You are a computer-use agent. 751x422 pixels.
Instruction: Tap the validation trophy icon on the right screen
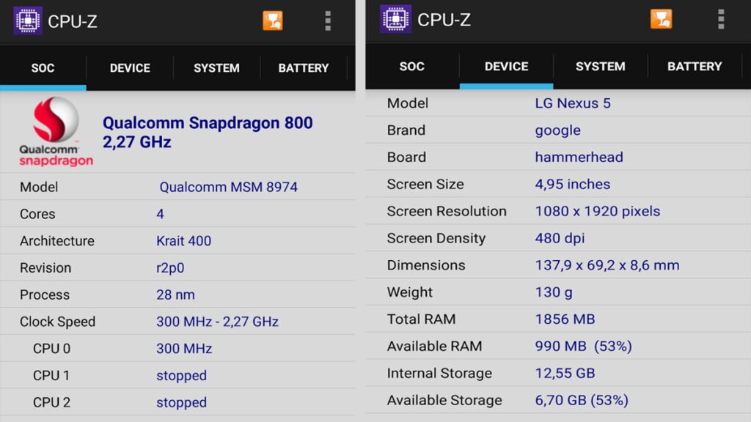click(x=660, y=20)
